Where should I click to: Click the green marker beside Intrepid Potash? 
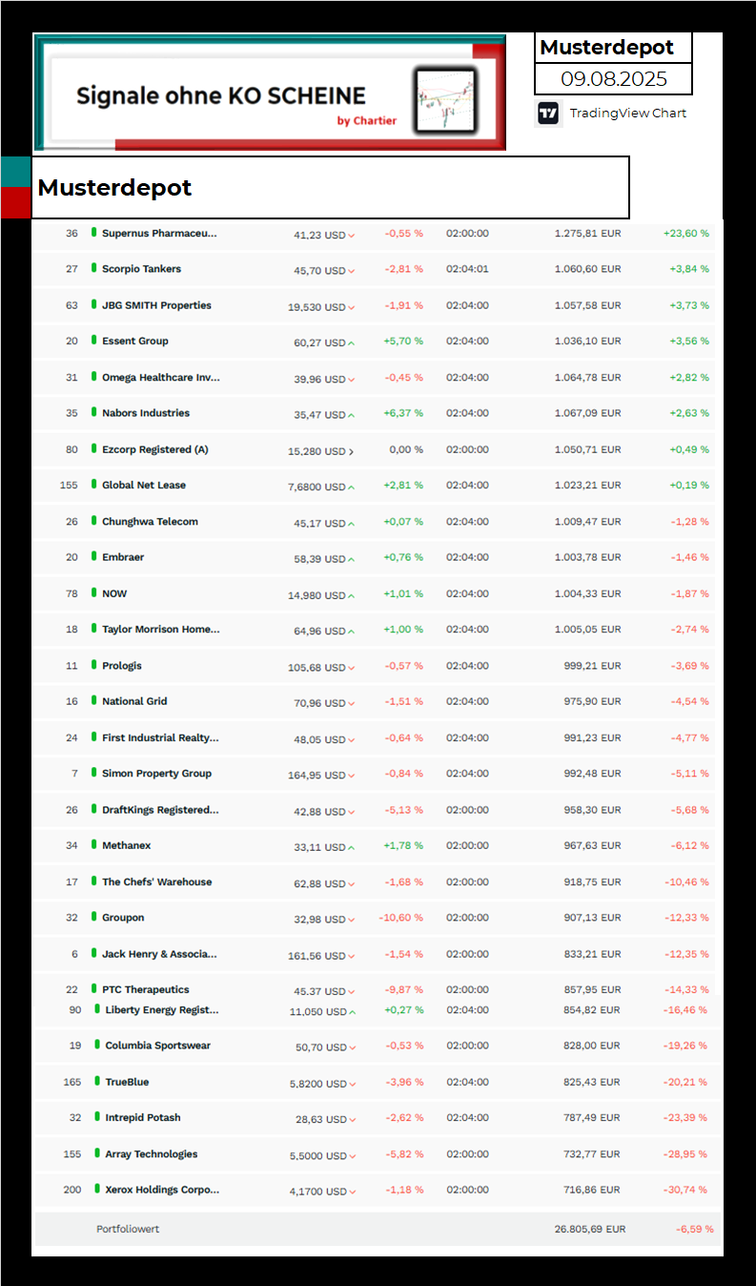[96, 1117]
